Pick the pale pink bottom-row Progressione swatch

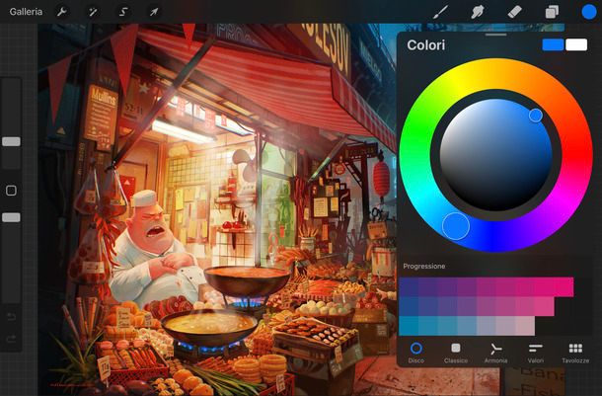click(525, 326)
